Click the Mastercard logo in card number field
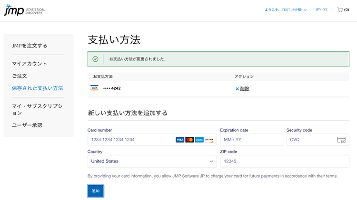 [189, 140]
